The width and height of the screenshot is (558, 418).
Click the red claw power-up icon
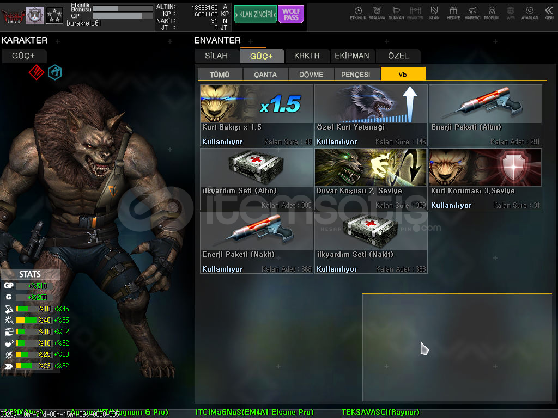37,72
